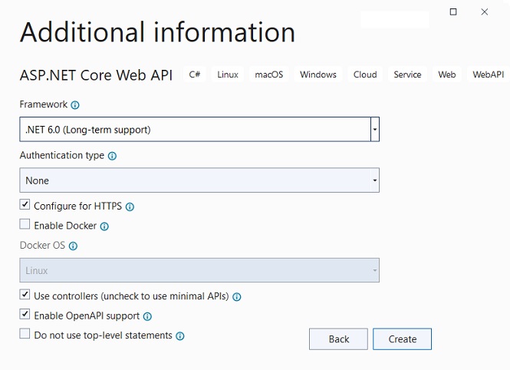Click the WebAPI tag label
Image resolution: width=510 pixels, height=370 pixels.
coord(489,74)
